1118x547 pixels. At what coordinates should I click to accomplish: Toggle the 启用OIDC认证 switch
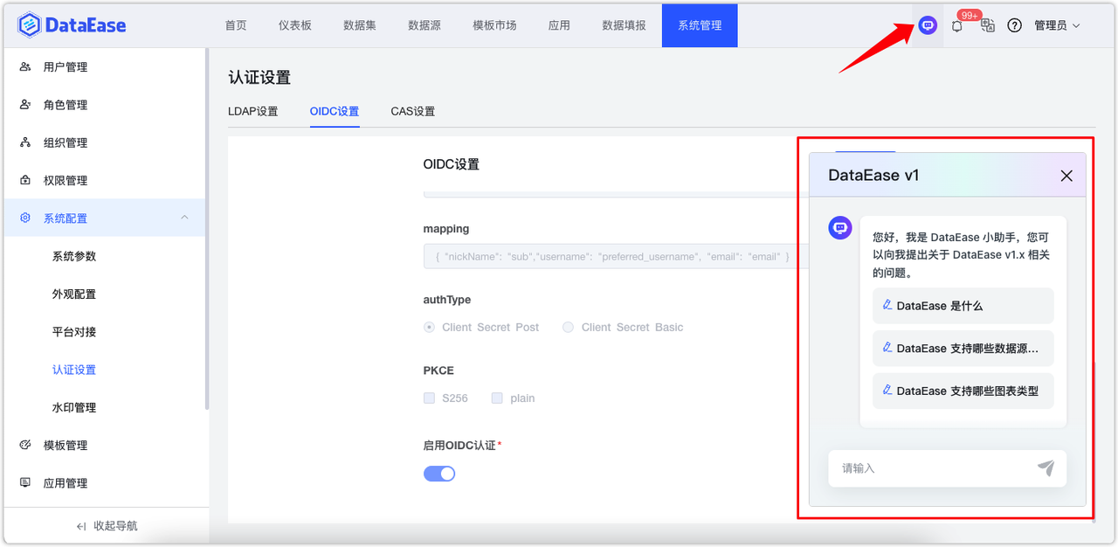[x=439, y=474]
